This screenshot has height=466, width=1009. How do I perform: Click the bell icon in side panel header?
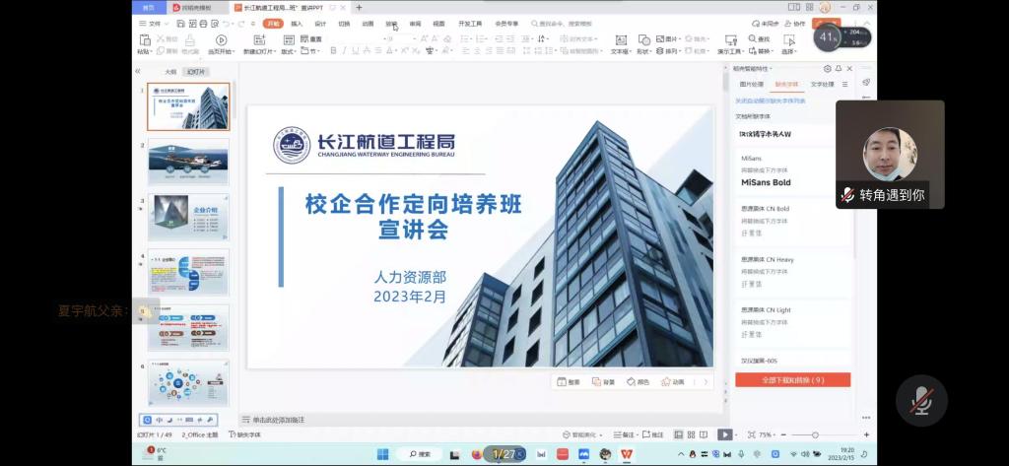click(839, 68)
